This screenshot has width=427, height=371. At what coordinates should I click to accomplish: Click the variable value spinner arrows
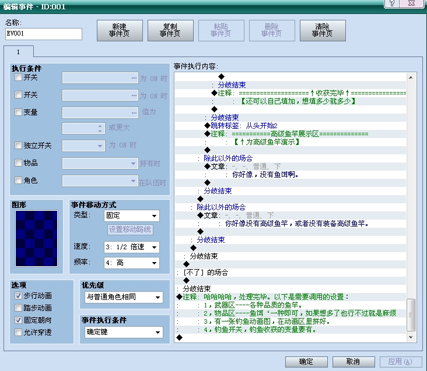pyautogui.click(x=100, y=129)
